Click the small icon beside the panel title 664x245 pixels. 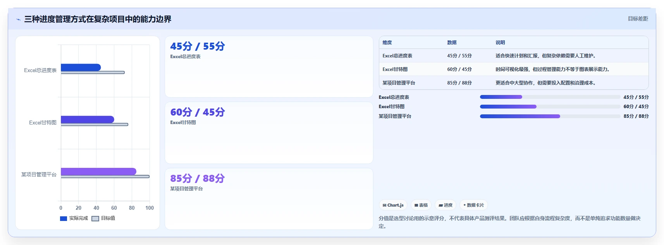pyautogui.click(x=18, y=19)
